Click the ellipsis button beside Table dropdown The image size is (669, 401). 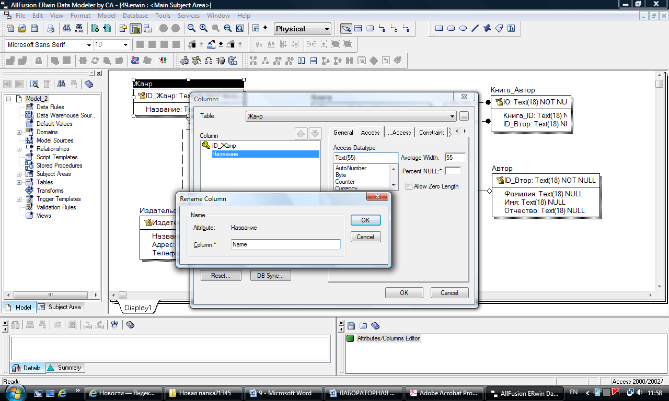tap(464, 116)
